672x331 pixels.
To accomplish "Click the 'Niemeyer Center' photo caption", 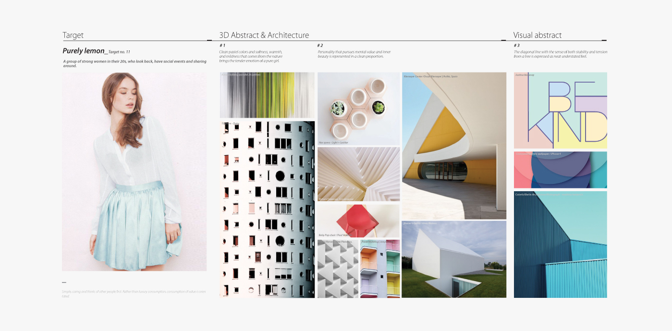I will 430,76.
